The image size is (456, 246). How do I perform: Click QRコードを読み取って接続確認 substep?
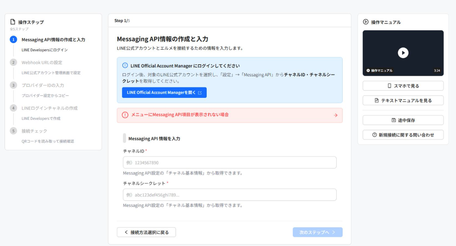tap(48, 141)
